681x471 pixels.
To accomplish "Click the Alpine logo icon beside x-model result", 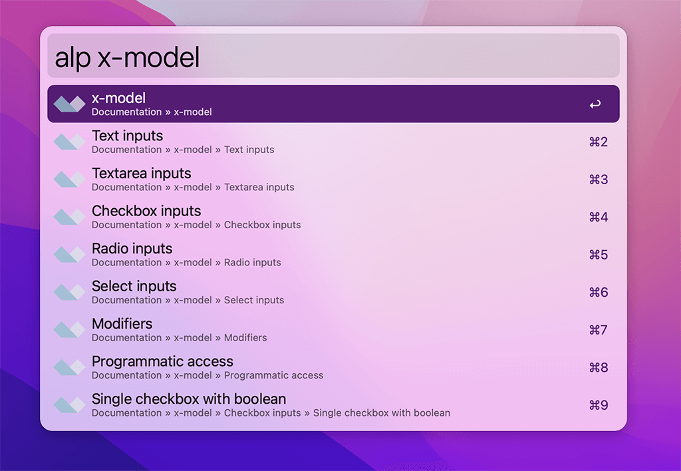I will (x=69, y=104).
